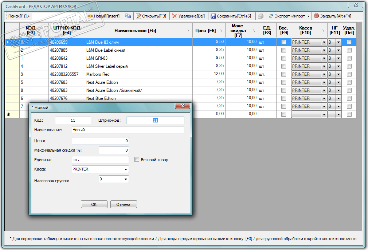The image size is (368, 250).
Task: Open Касса dropdown for L&M Blue 83 слим
Action: [324, 42]
